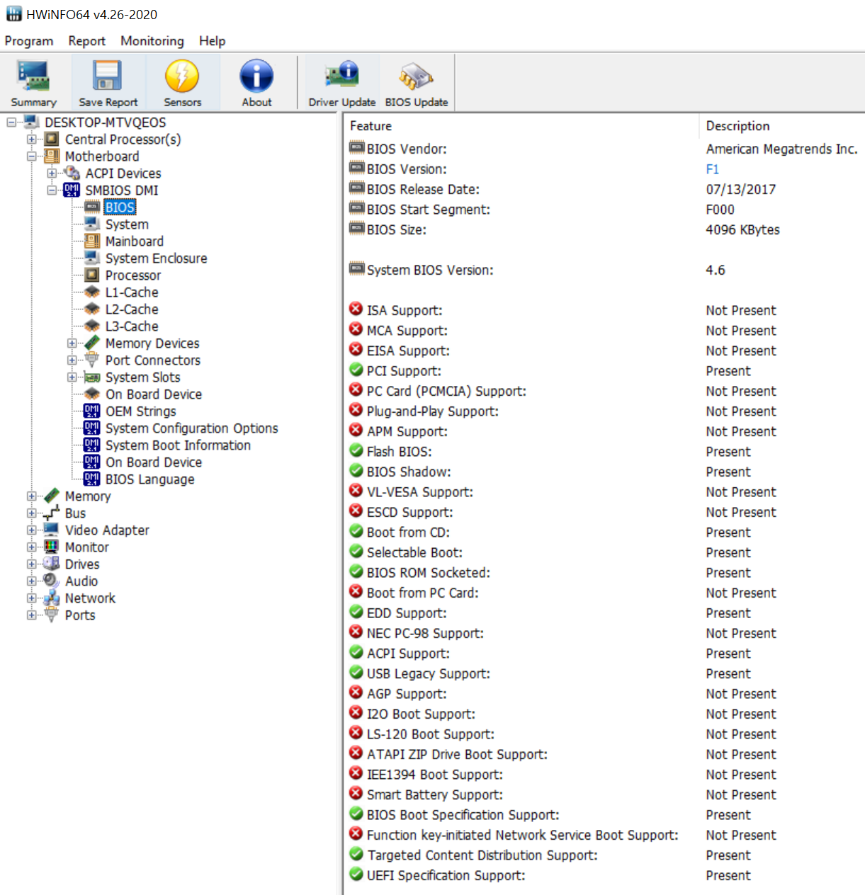Click the Monitor color-screen icon
This screenshot has width=865, height=895.
click(x=52, y=547)
